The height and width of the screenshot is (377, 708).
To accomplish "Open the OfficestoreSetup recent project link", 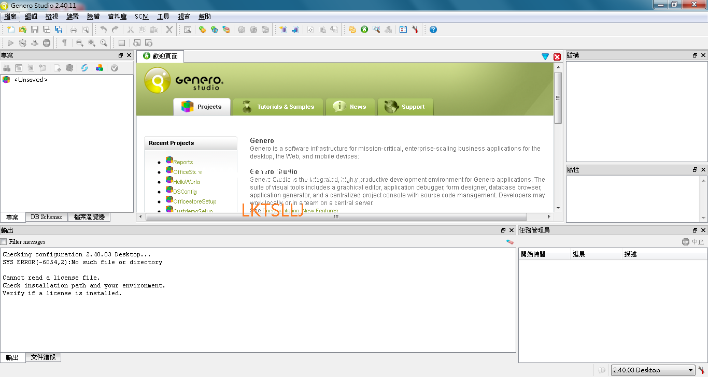I will click(x=195, y=201).
